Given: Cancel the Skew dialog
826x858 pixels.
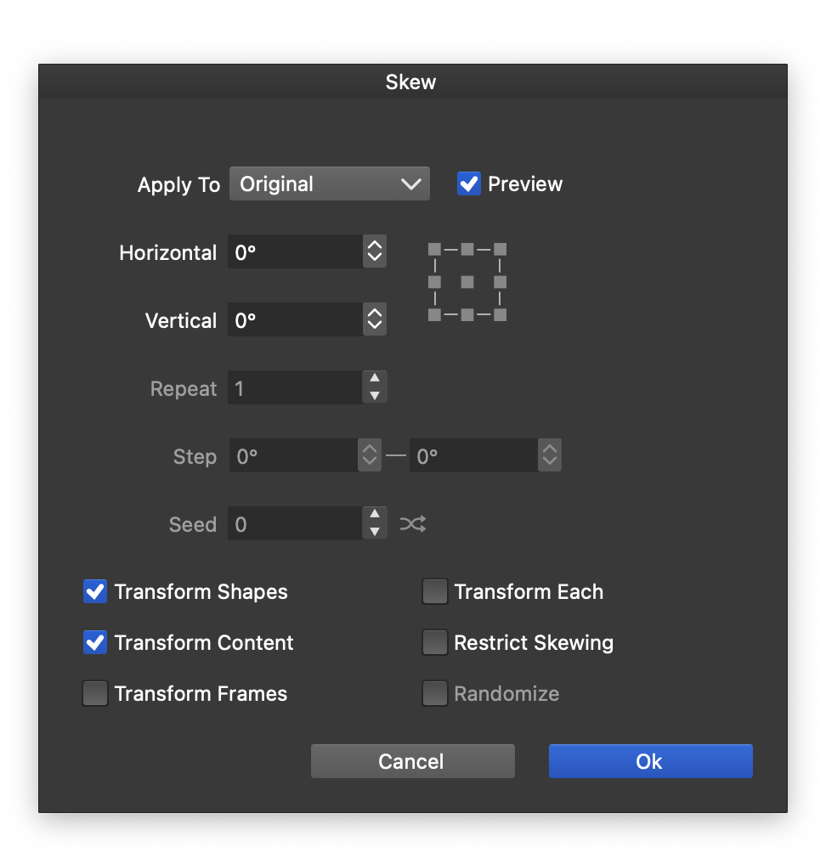Looking at the screenshot, I should pyautogui.click(x=412, y=761).
